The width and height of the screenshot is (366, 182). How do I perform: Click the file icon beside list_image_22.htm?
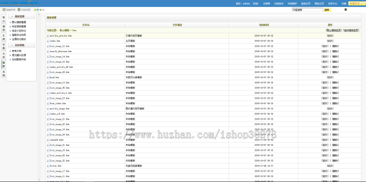coord(48,124)
